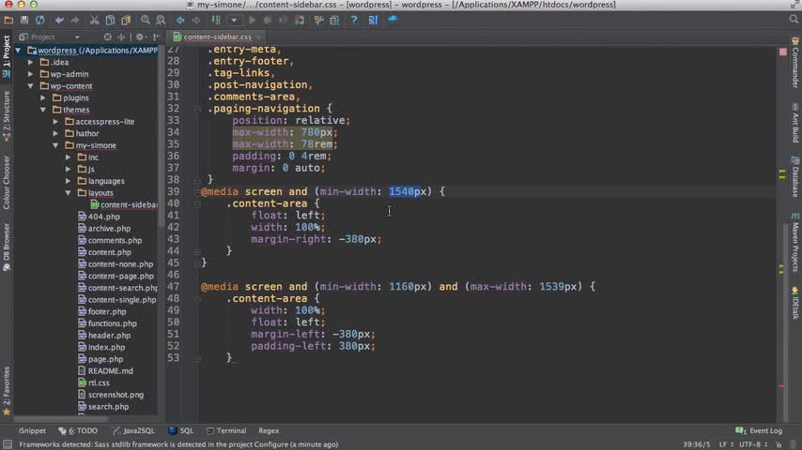
Task: Open the Terminal tool window
Action: coord(226,430)
